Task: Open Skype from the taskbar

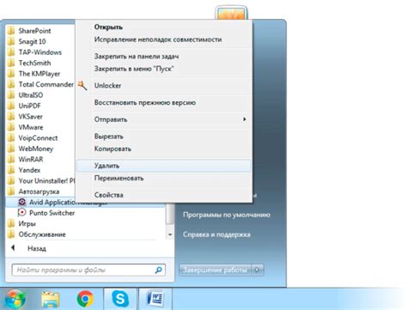Action: pos(120,299)
